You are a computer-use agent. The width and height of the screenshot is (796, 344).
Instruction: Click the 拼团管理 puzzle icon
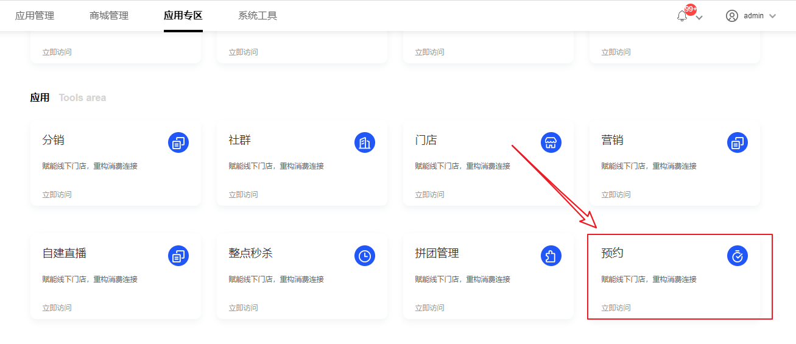click(x=551, y=256)
